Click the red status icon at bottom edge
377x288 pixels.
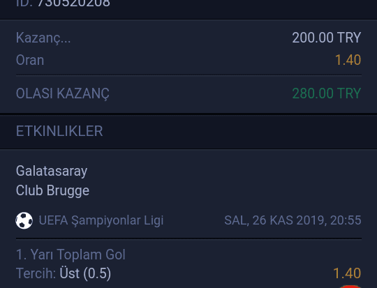coord(350,287)
